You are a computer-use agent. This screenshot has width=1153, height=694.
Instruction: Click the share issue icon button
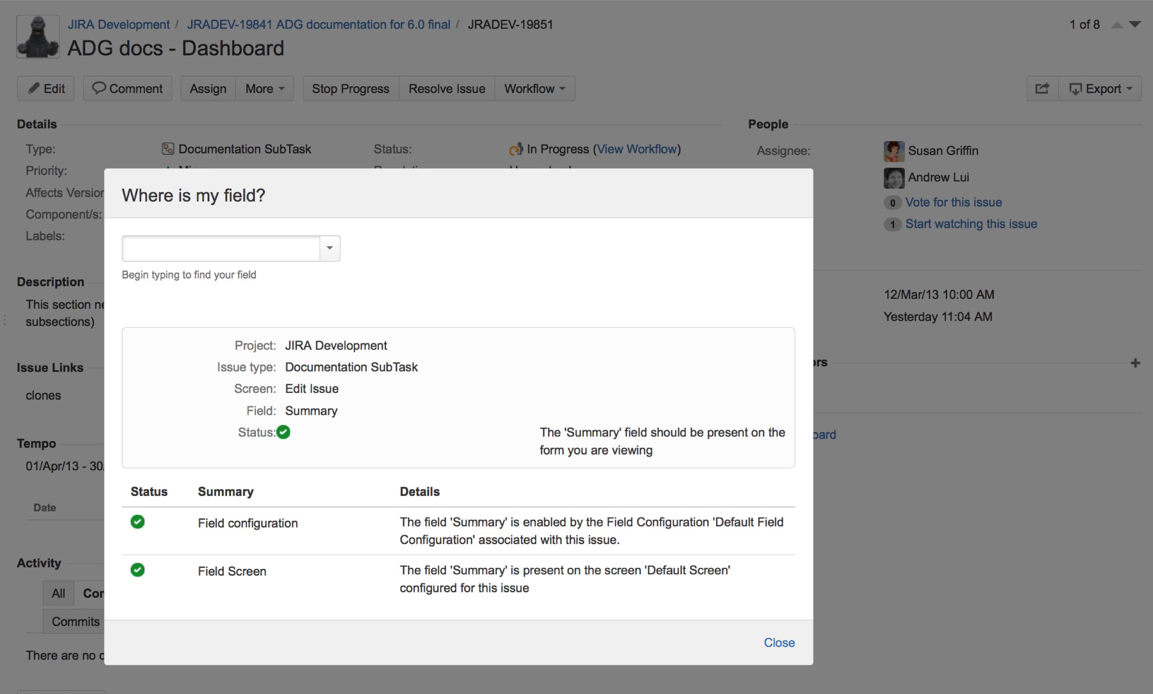click(1042, 88)
